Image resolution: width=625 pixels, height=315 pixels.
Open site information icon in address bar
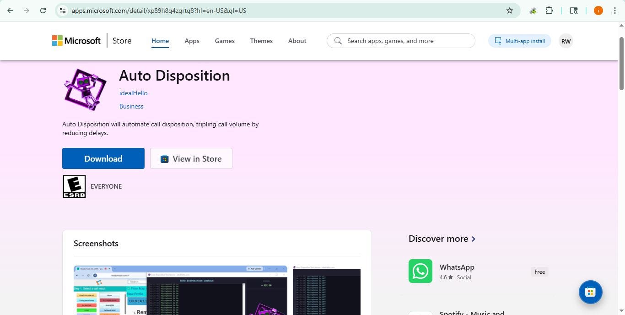point(63,11)
